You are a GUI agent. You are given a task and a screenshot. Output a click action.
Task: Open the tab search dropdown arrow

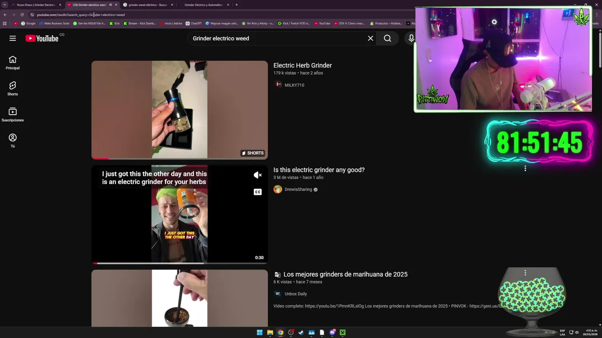click(5, 5)
